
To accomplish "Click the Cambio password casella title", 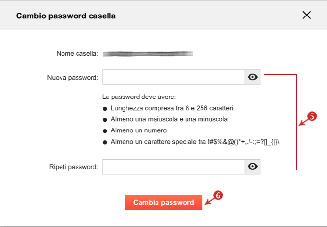I will tap(66, 16).
